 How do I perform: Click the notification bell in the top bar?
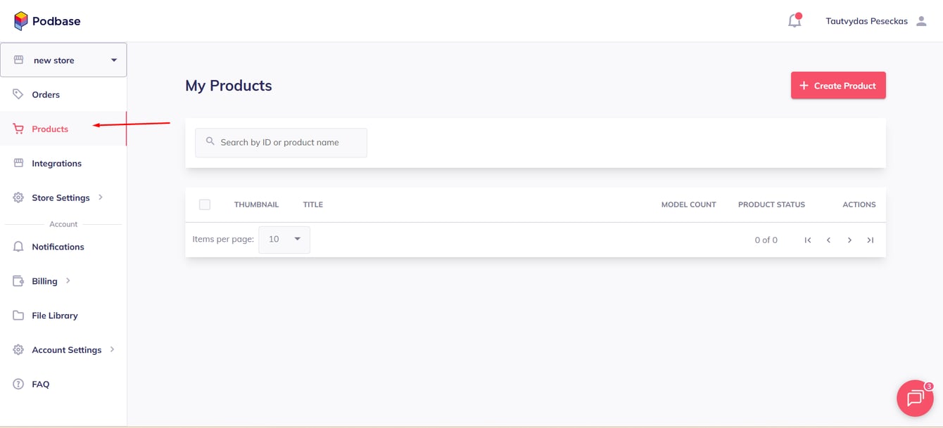(794, 20)
